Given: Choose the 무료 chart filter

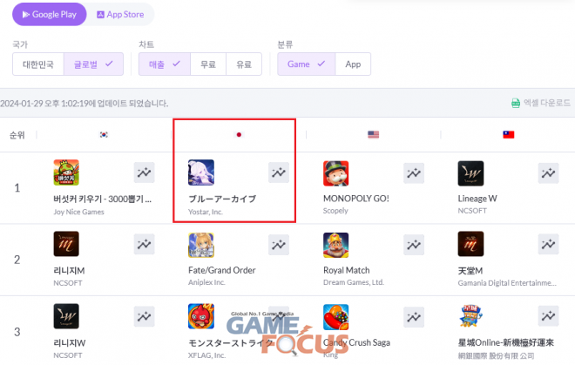Looking at the screenshot, I should coord(208,64).
